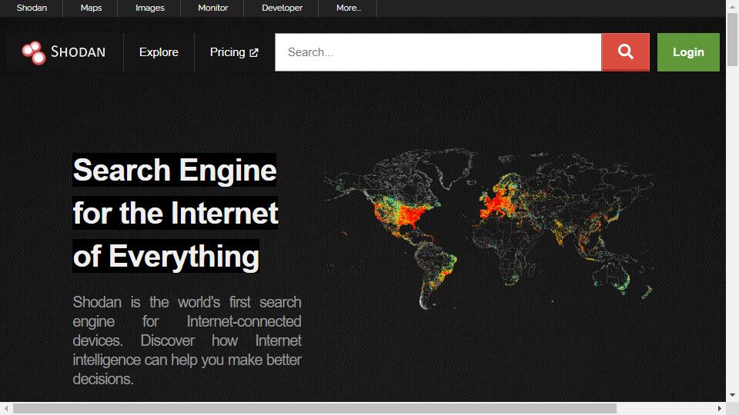This screenshot has height=415, width=739.
Task: Click the 'Shodan is the world's first' paragraph
Action: click(x=187, y=340)
